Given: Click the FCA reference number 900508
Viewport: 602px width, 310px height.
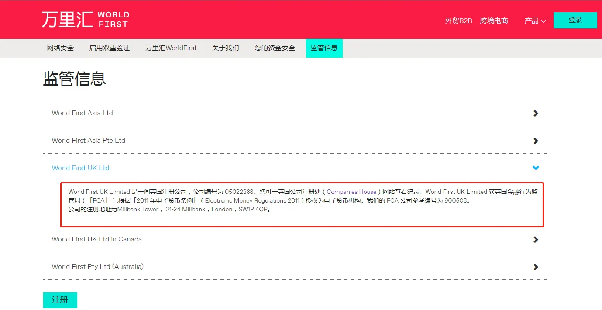Looking at the screenshot, I should coord(455,200).
